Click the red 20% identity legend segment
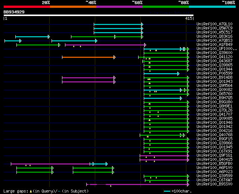 (27, 7)
